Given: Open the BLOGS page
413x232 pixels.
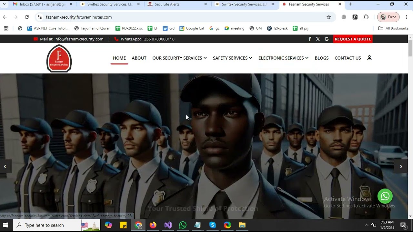Looking at the screenshot, I should 322,58.
